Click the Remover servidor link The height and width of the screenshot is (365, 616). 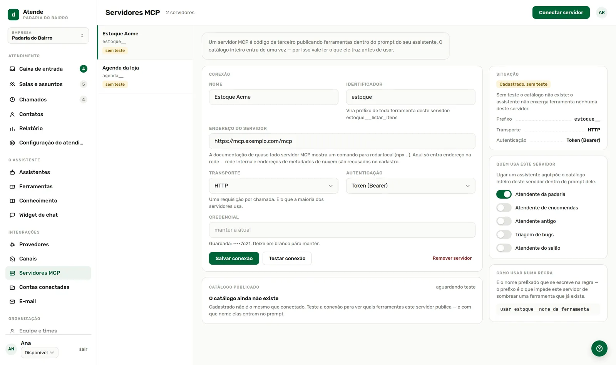[452, 258]
